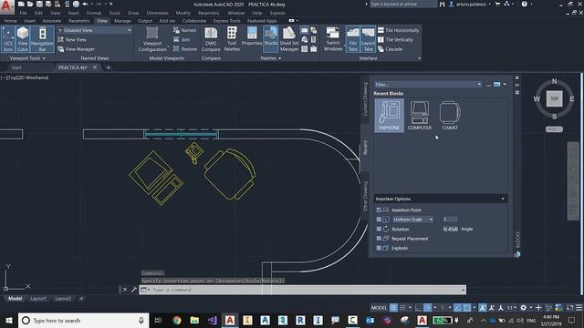Open the Format menu
The width and height of the screenshot is (584, 328).
[94, 13]
